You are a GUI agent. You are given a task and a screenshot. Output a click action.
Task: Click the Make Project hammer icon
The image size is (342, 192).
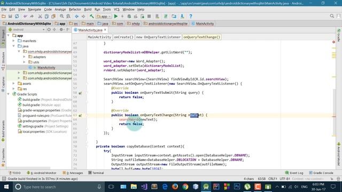click(91, 17)
